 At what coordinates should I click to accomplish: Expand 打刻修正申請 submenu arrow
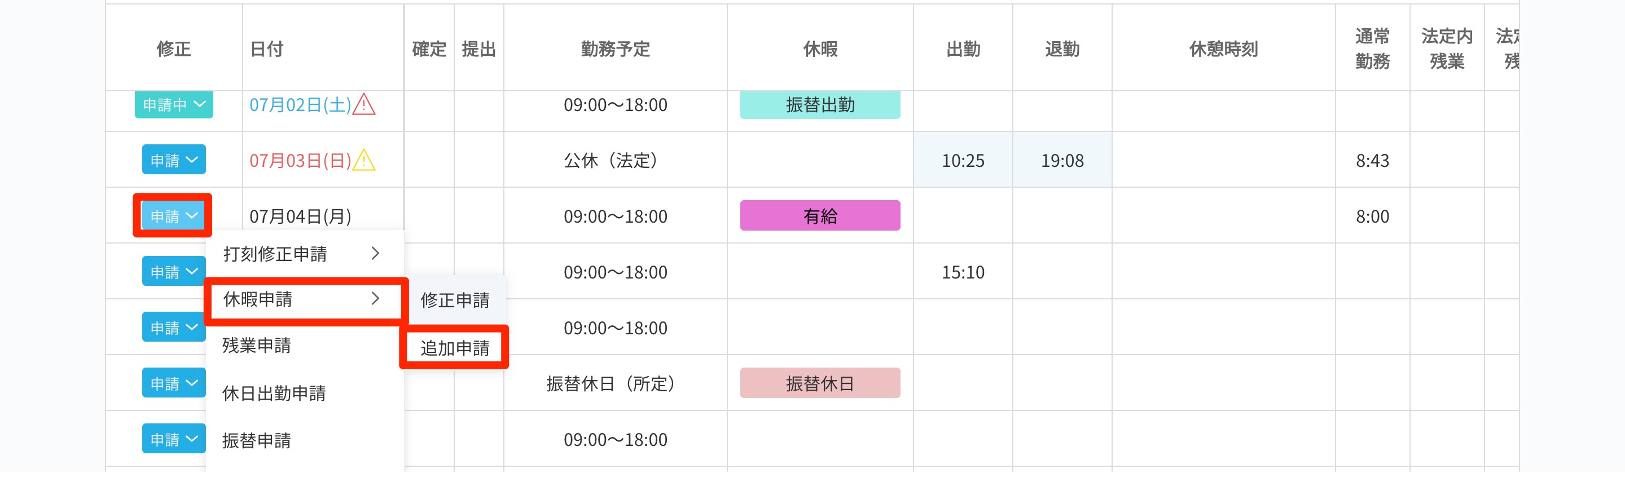tap(375, 254)
